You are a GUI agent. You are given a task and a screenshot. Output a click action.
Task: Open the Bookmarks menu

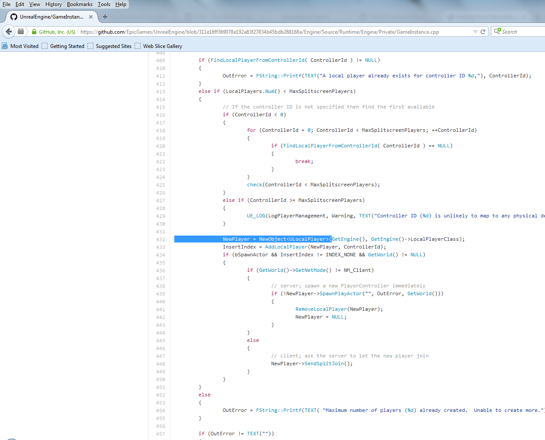pyautogui.click(x=80, y=4)
